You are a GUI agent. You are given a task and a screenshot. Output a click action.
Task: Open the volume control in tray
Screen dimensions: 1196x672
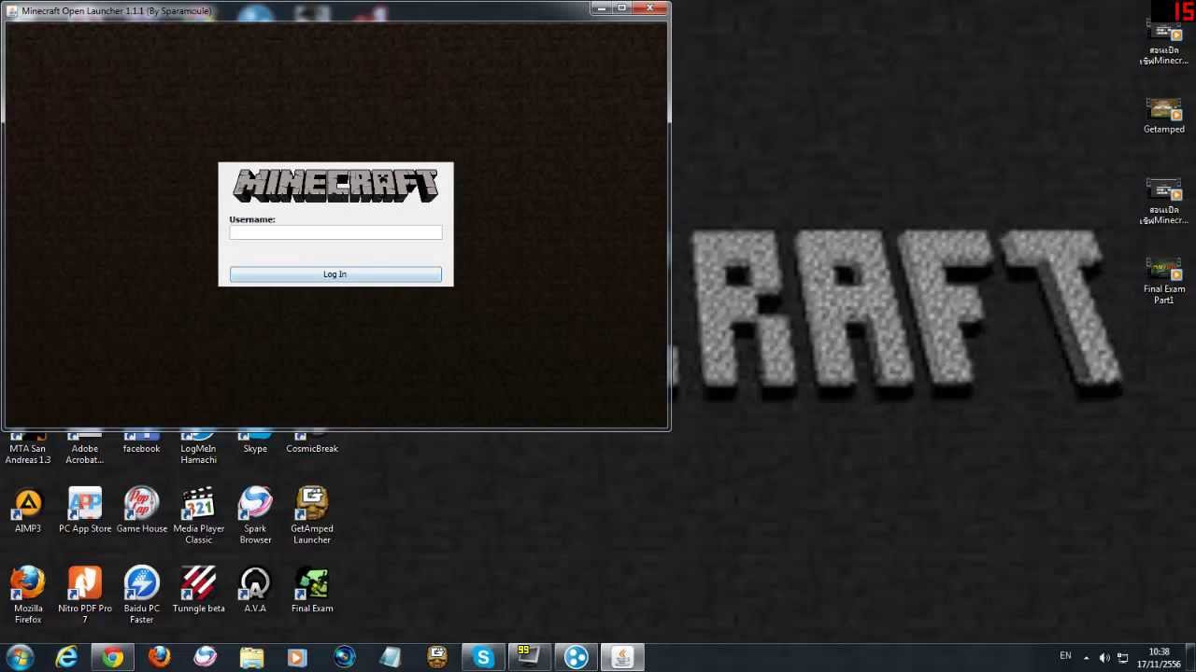(x=1104, y=658)
